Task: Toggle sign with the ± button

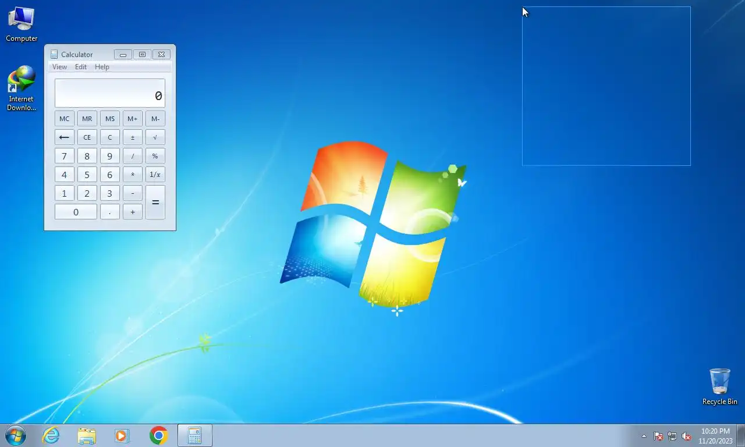Action: tap(133, 137)
